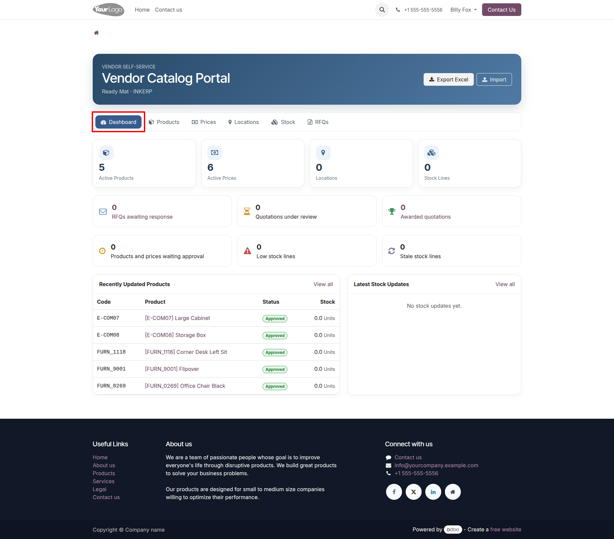Open the Contact us top navigation link
614x539 pixels.
(x=168, y=10)
